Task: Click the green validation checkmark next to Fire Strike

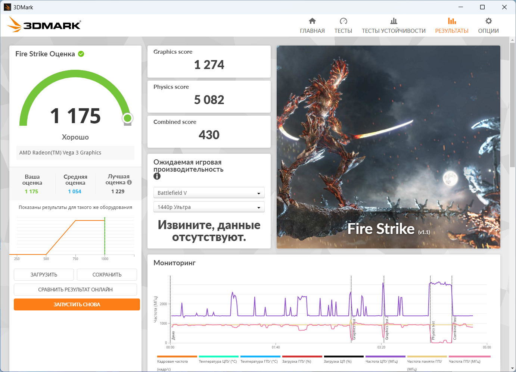Action: coord(81,54)
